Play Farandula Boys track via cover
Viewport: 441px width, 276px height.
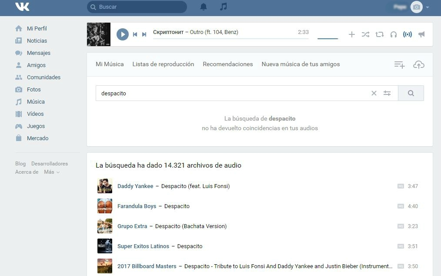pos(105,206)
